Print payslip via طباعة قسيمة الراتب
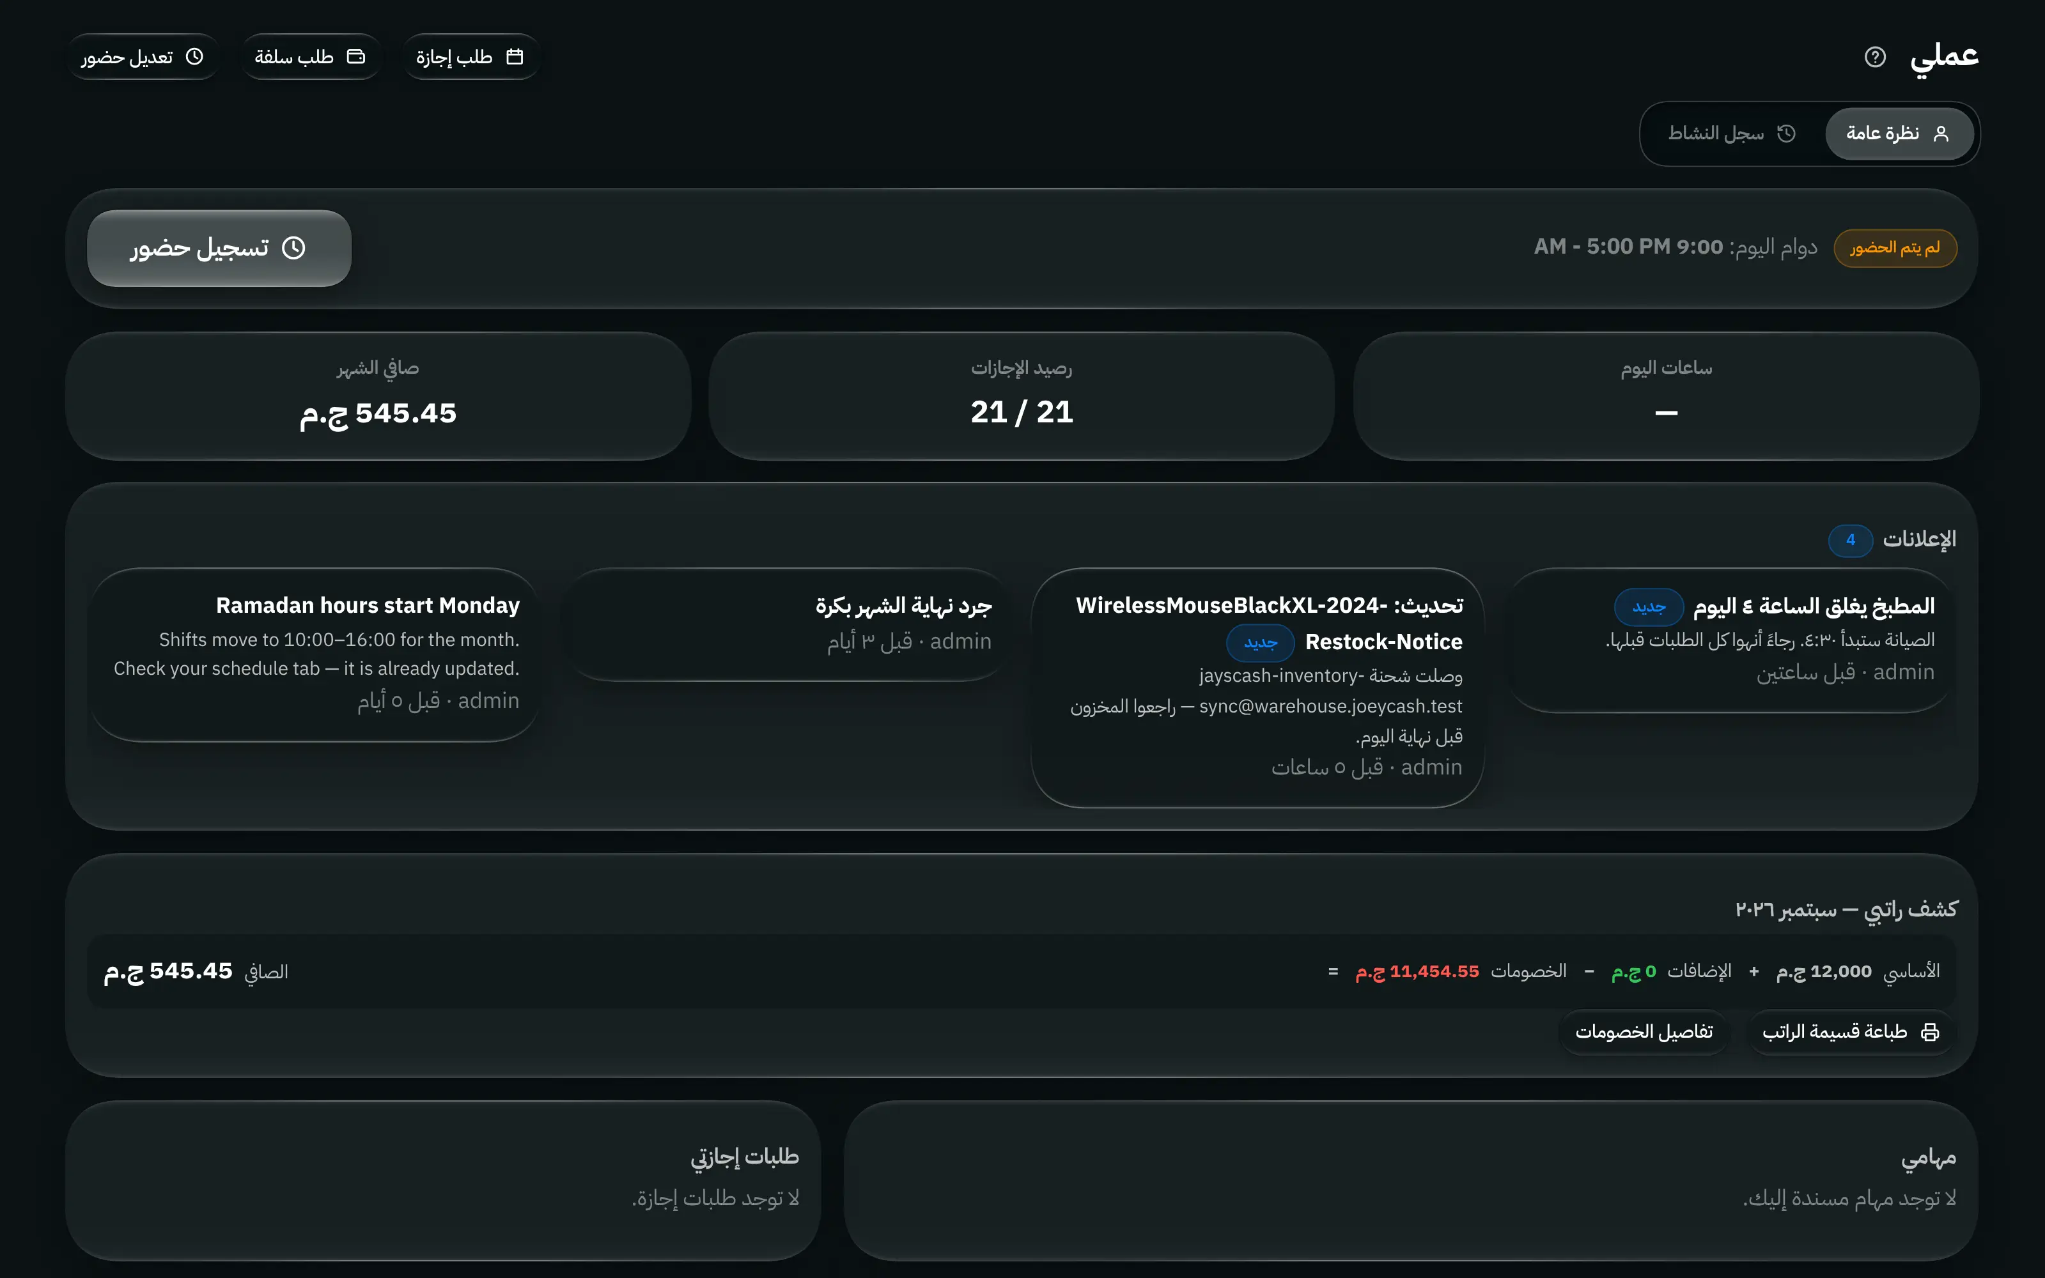This screenshot has width=2045, height=1278. (x=1851, y=1031)
